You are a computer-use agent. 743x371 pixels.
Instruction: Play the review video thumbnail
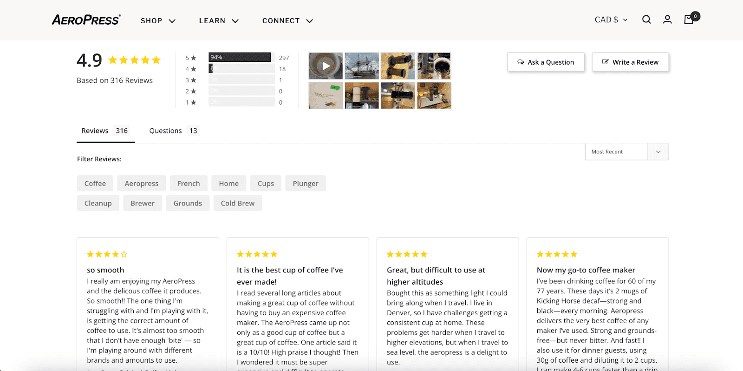326,66
